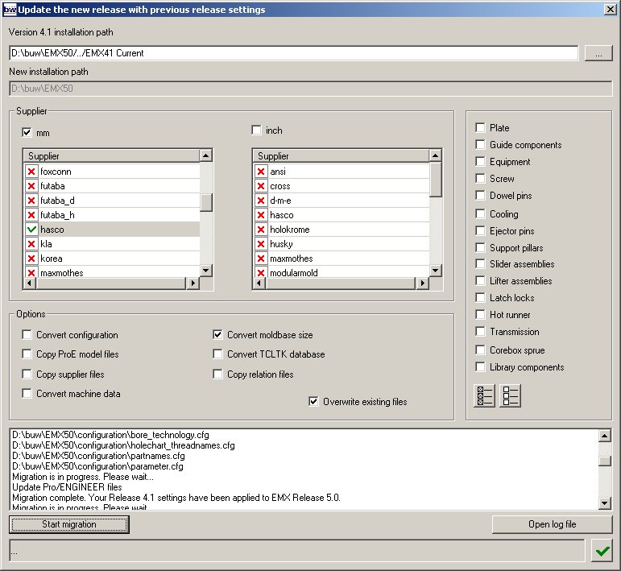The image size is (621, 571).
Task: Toggle the red X icon next to ansi
Action: pos(261,172)
